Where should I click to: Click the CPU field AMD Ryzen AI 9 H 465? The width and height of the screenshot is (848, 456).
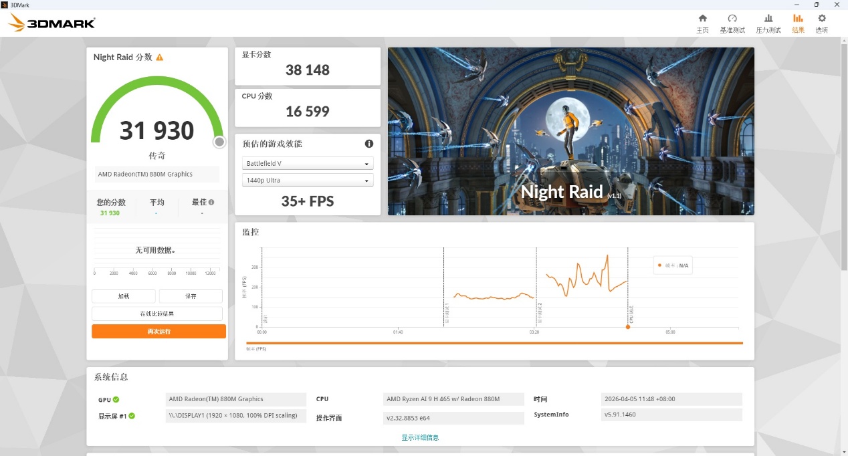[453, 399]
